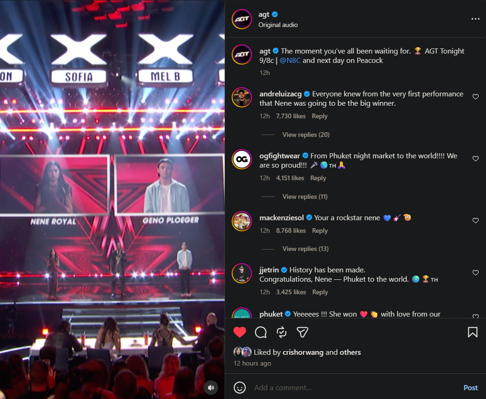The image size is (486, 399).
Task: Open the agt profile avatar in the header
Action: pos(242,19)
